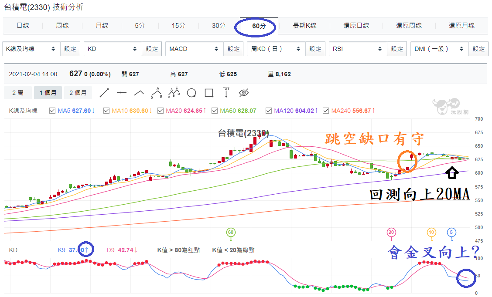This screenshot has height=297, width=492.
Task: Uncheck the MA5 moving average checkbox
Action: point(52,111)
